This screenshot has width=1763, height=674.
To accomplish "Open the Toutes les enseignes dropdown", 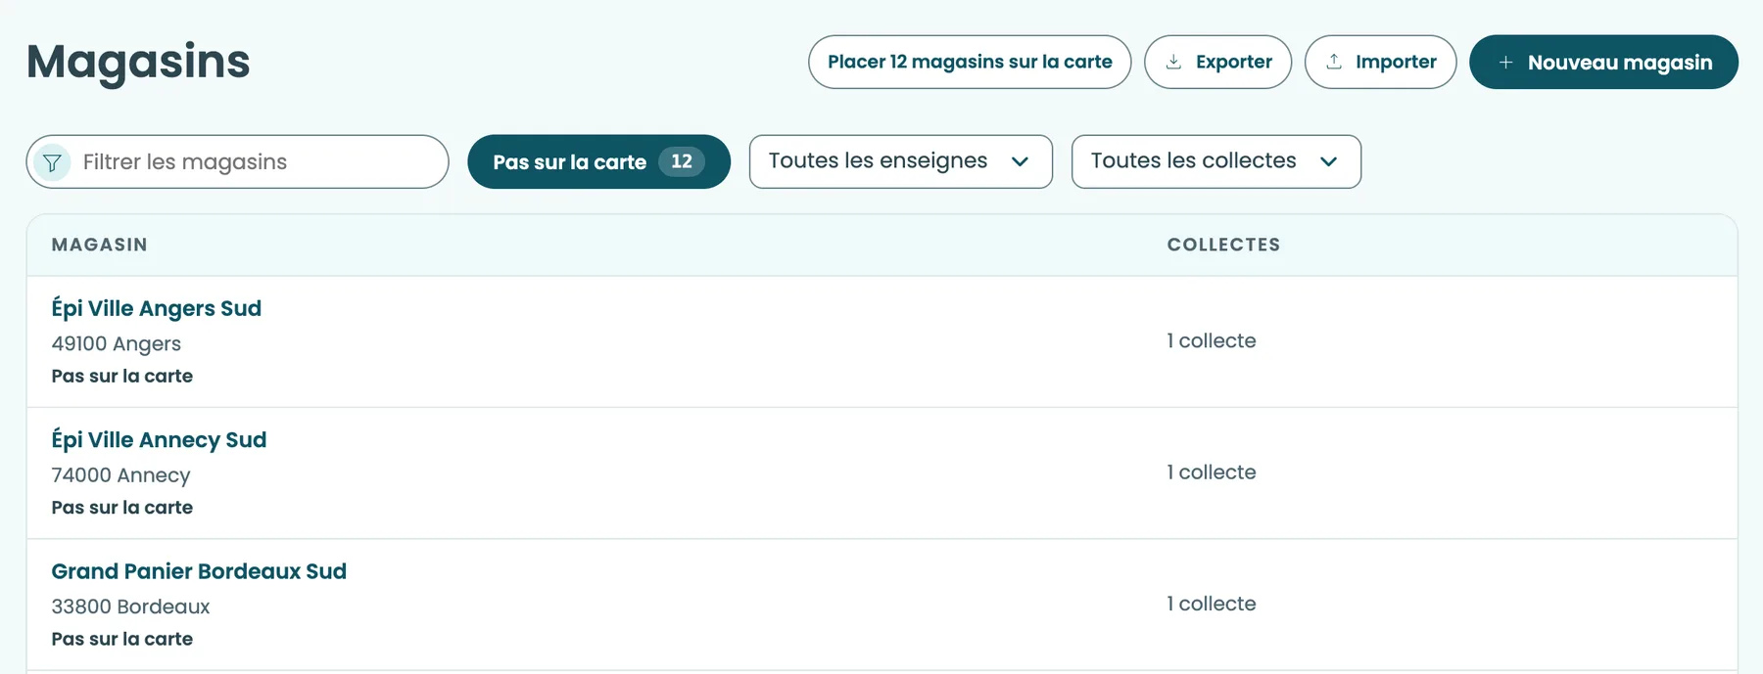I will tap(900, 161).
